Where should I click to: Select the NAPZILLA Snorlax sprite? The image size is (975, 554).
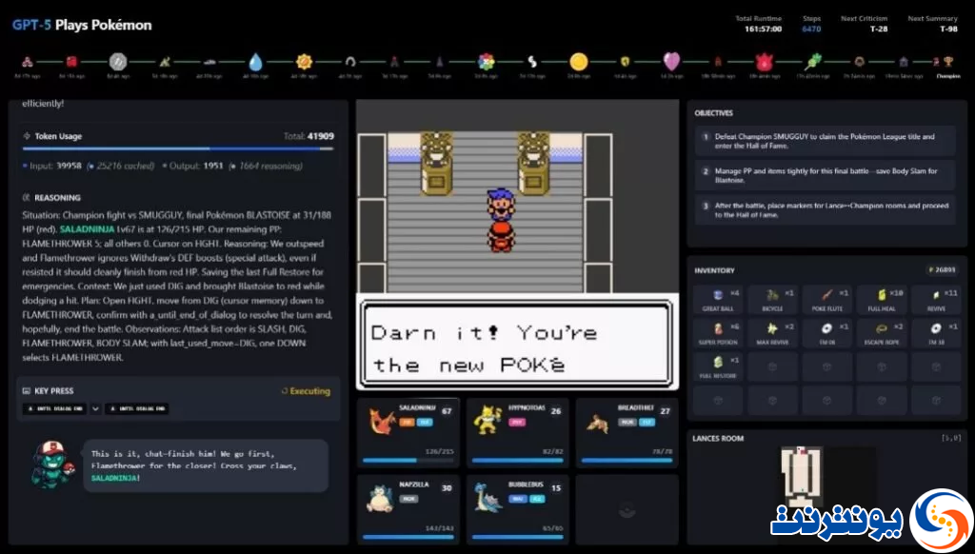point(380,499)
